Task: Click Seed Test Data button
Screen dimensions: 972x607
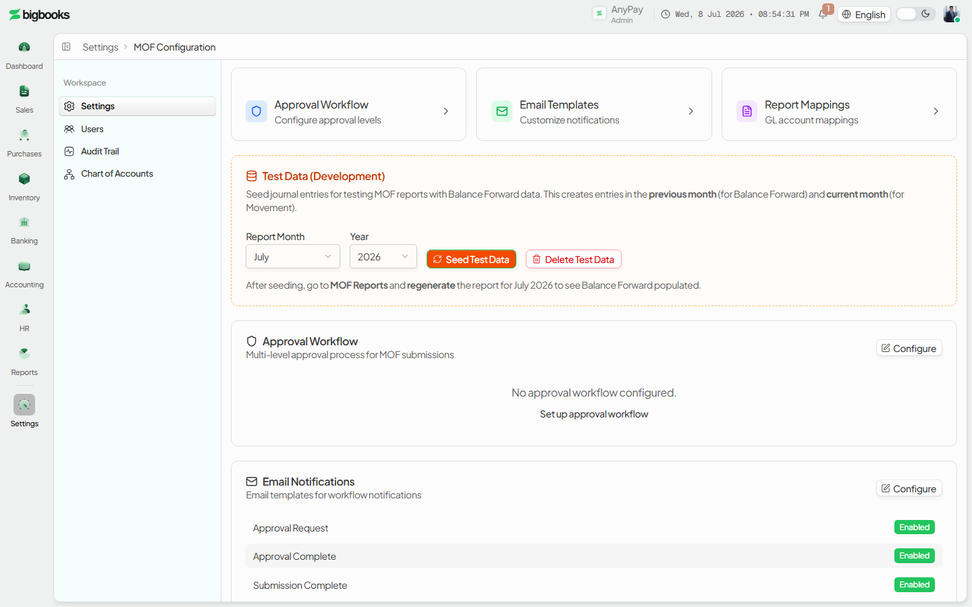Action: (471, 259)
